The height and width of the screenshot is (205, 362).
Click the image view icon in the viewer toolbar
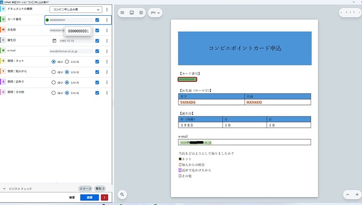pos(132,13)
